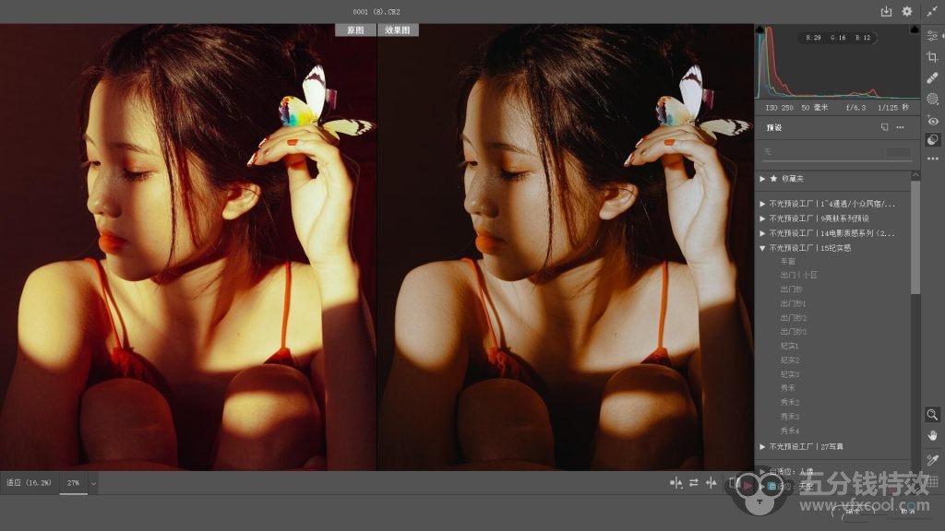Expand the 收藏夹 favorites group
Screen dimensions: 945x531
coord(762,179)
